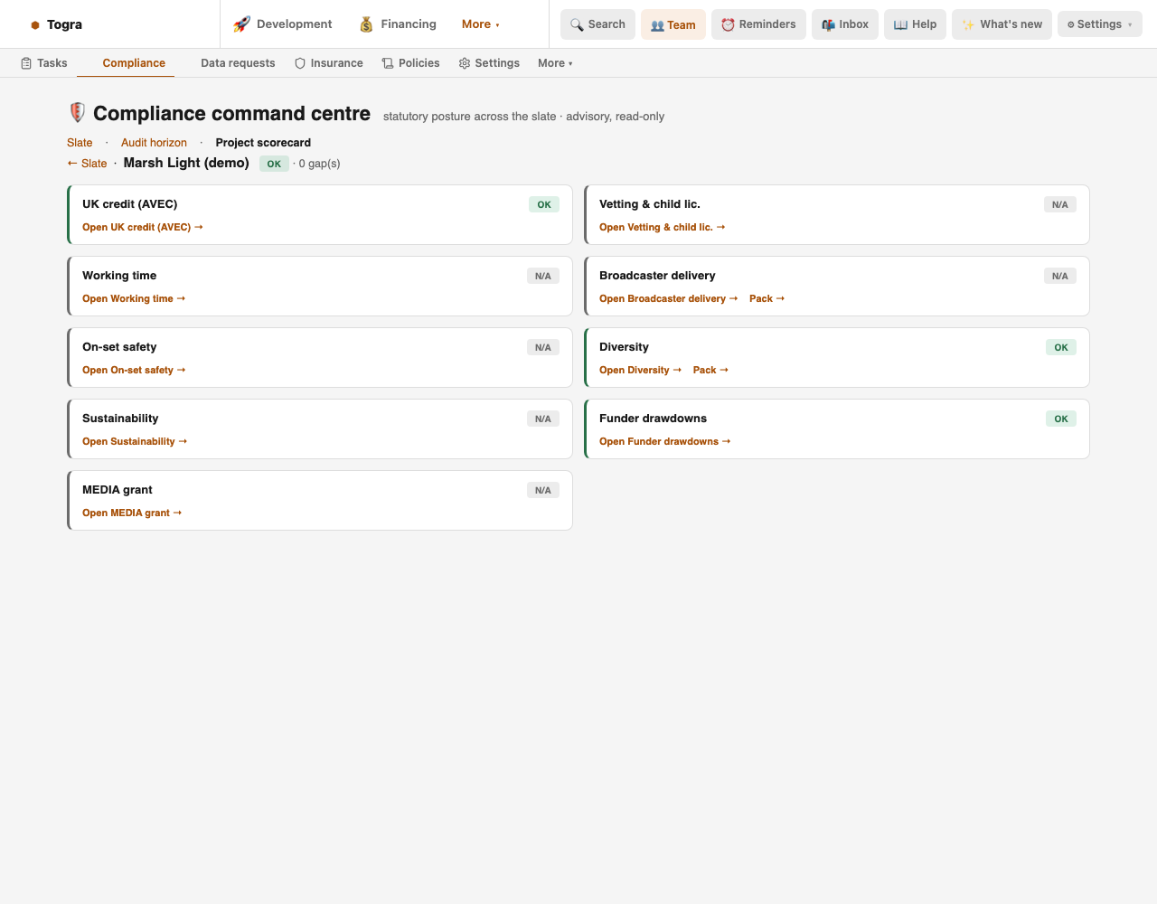Open What's new sparkle button
Screen dimensions: 1157x904
pyautogui.click(x=1002, y=24)
